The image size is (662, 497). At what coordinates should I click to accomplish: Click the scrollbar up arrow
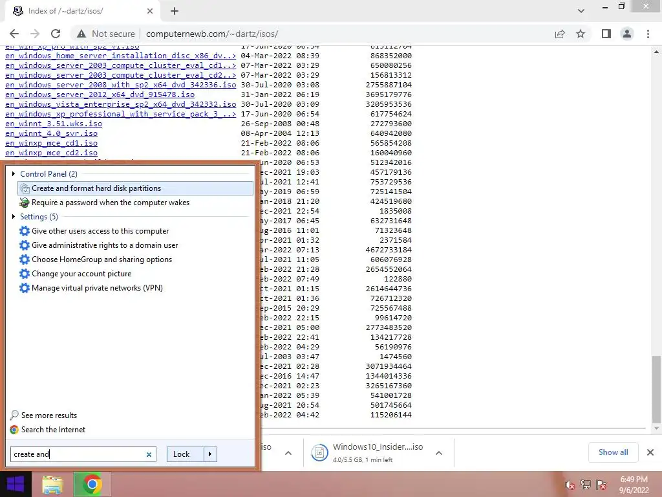point(656,52)
